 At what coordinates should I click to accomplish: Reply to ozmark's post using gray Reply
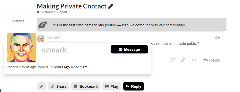click(212, 60)
